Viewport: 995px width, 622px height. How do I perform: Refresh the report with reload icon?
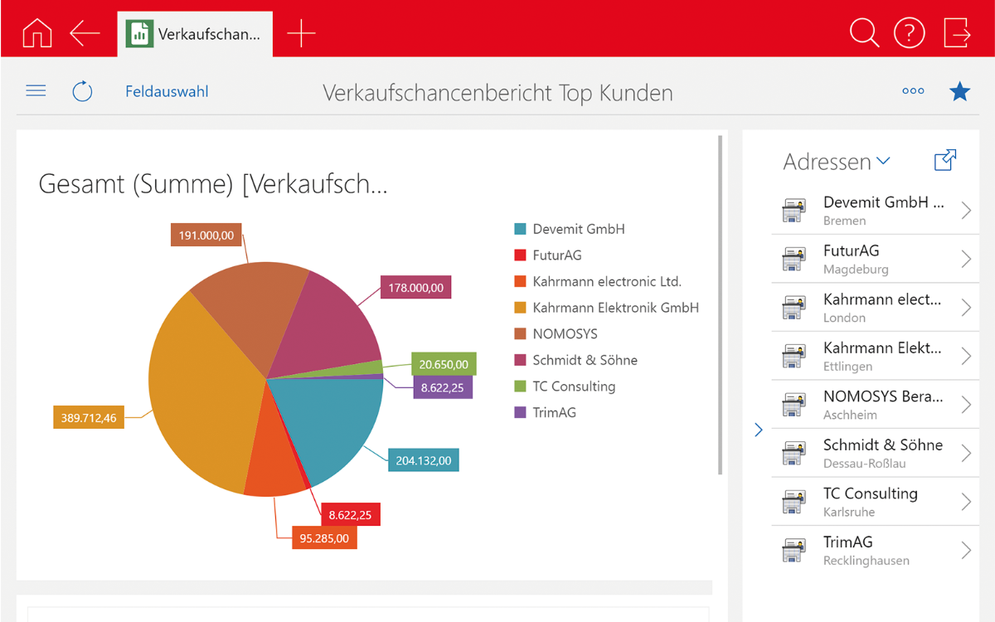pos(83,91)
